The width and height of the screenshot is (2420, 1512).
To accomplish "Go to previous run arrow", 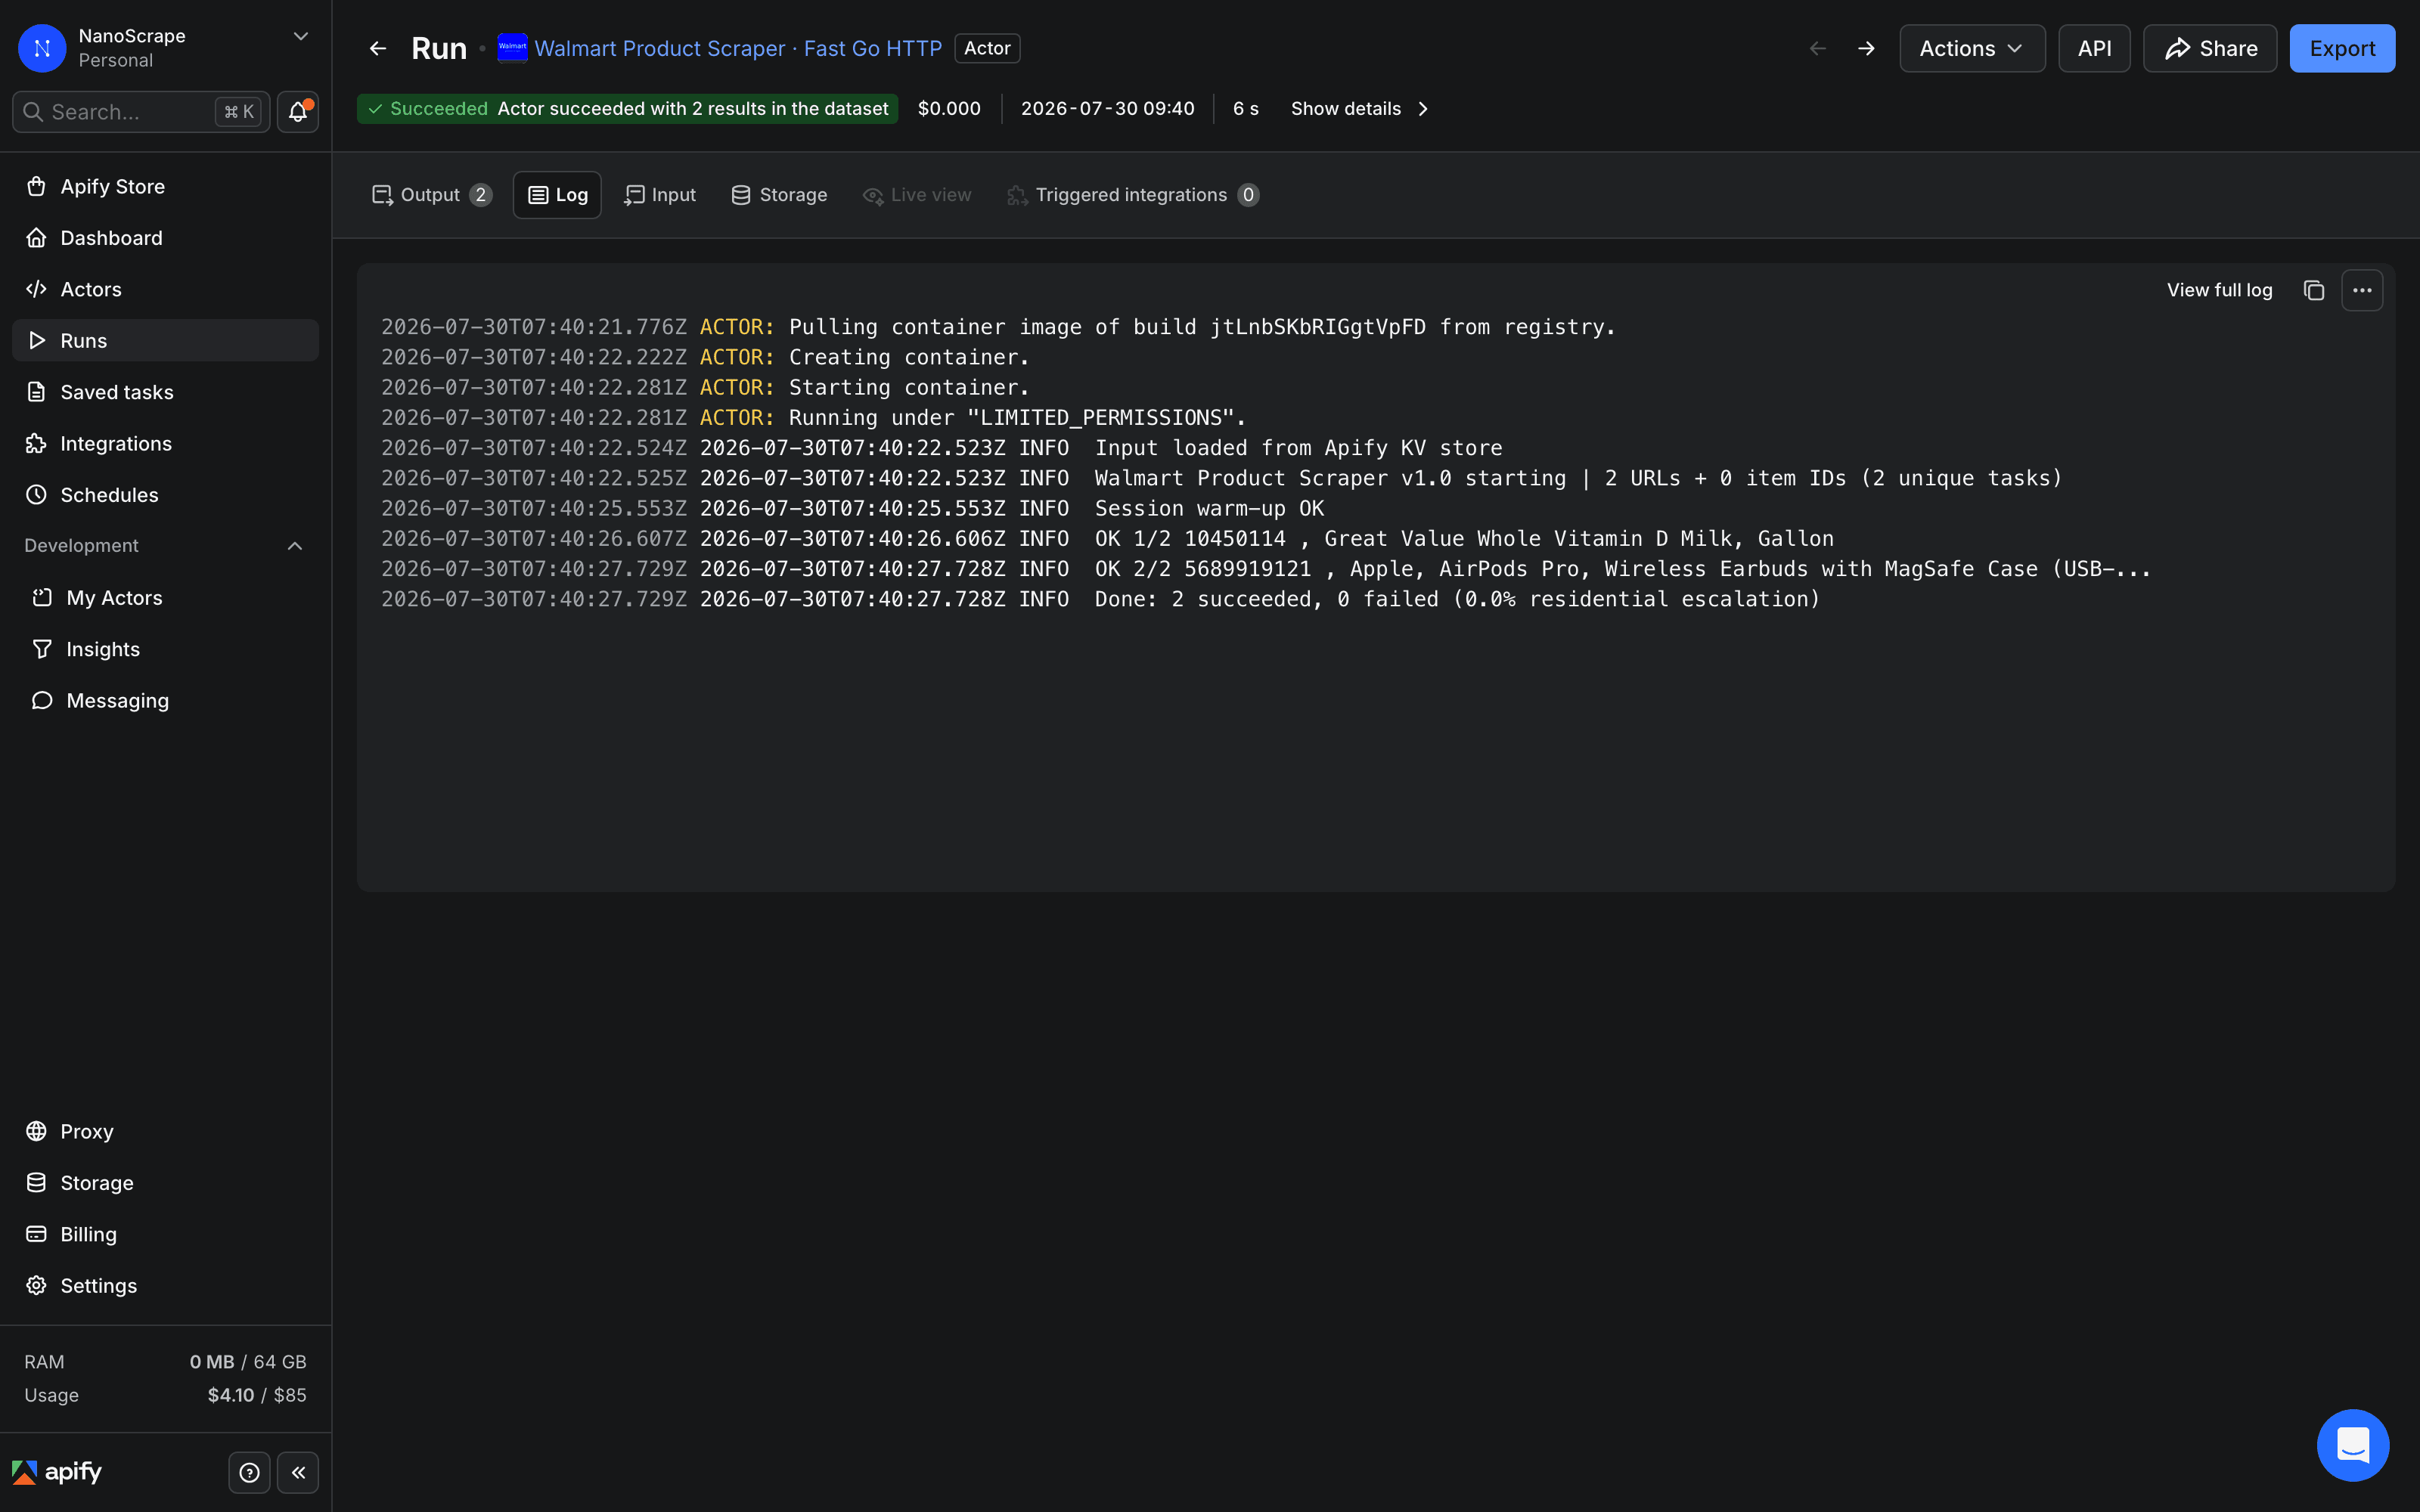I will tap(1818, 48).
